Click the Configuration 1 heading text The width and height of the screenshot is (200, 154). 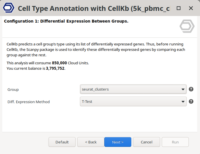click(66, 21)
